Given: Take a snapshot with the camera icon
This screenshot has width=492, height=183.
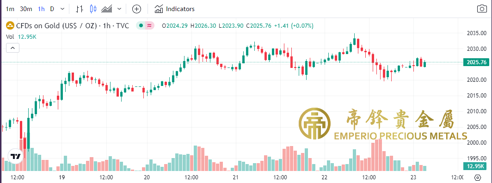Looking at the screenshot, I should (482, 9).
